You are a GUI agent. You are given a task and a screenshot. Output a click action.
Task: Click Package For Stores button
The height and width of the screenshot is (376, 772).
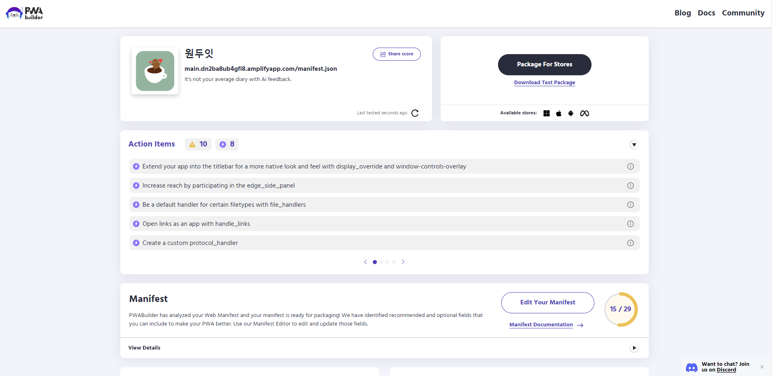tap(544, 65)
